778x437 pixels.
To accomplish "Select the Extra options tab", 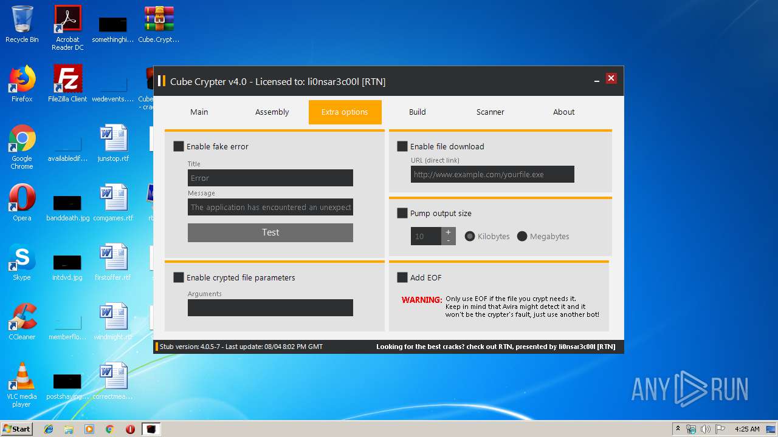I will coord(345,112).
